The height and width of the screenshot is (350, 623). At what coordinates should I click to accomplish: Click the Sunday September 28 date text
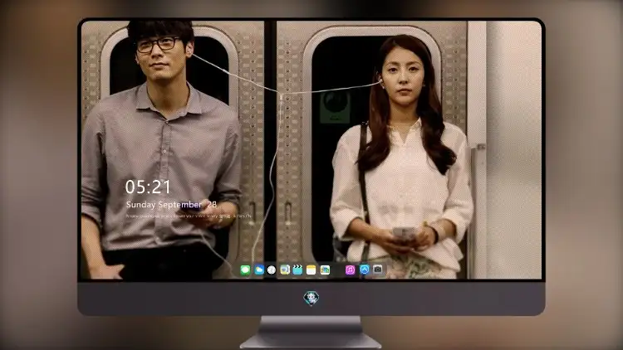coord(171,205)
